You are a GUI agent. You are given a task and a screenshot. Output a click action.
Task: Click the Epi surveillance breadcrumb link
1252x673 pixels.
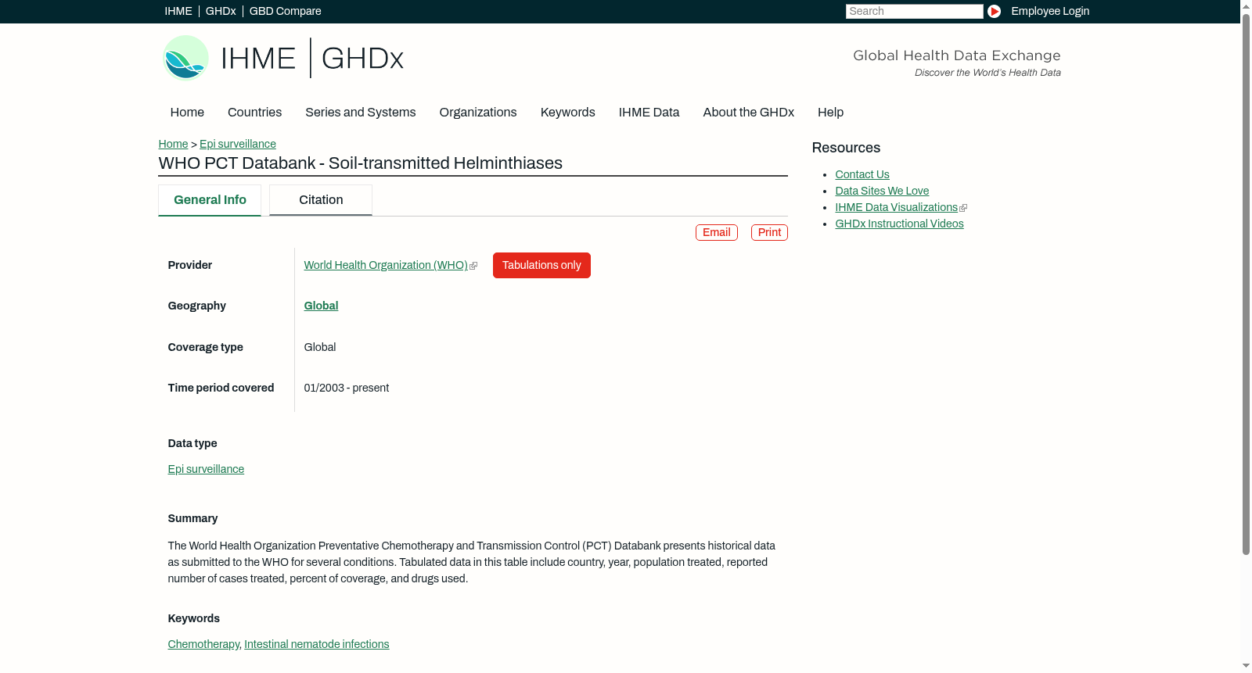[x=238, y=144]
